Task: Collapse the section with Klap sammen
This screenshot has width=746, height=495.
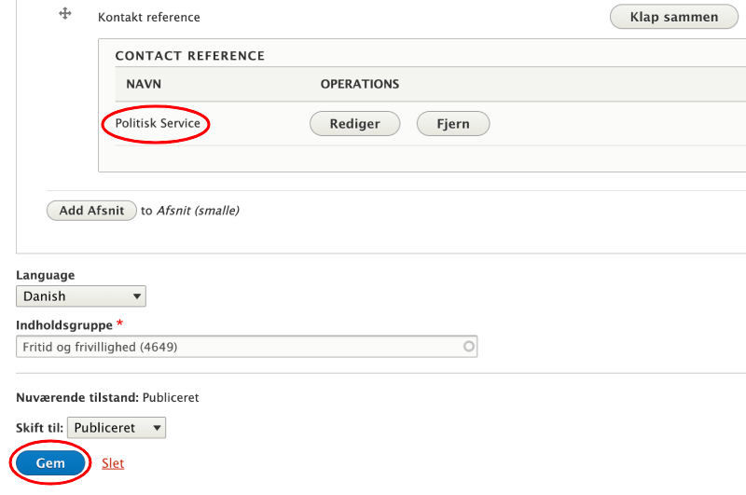Action: 673,17
